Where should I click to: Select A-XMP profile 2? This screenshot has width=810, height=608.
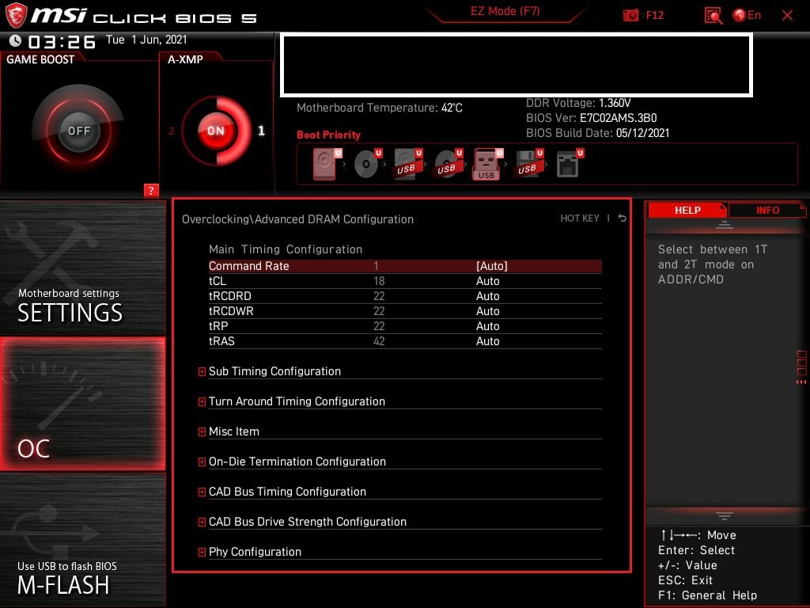pyautogui.click(x=171, y=131)
